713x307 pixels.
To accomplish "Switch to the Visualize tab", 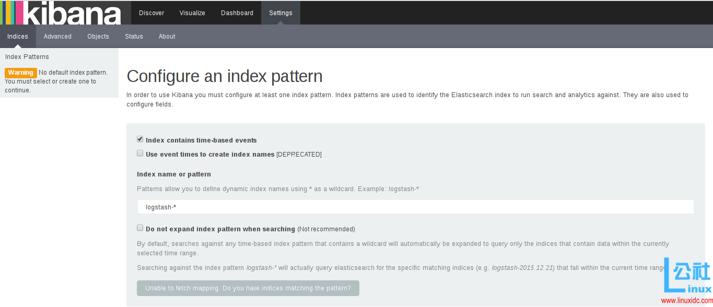I will [x=192, y=13].
